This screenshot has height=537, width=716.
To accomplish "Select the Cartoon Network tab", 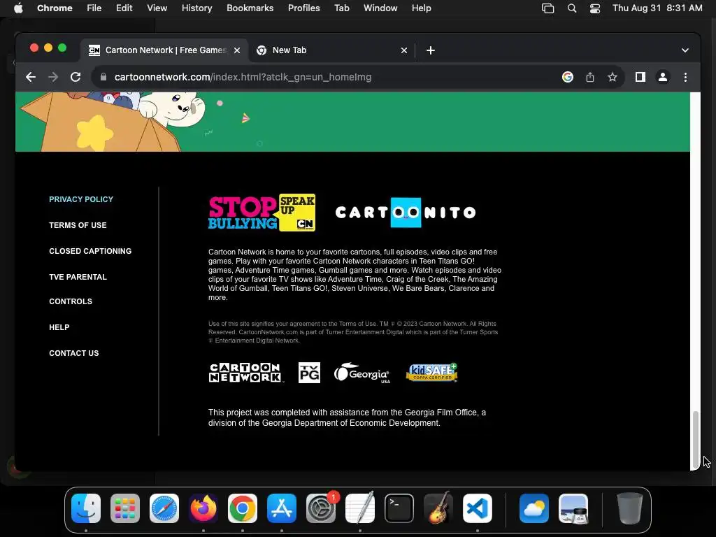I will (164, 50).
